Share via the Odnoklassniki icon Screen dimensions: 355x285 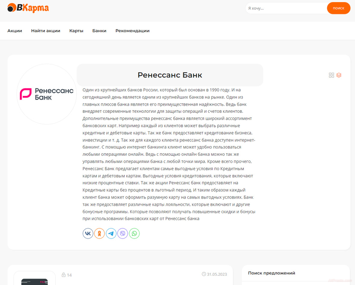point(99,233)
